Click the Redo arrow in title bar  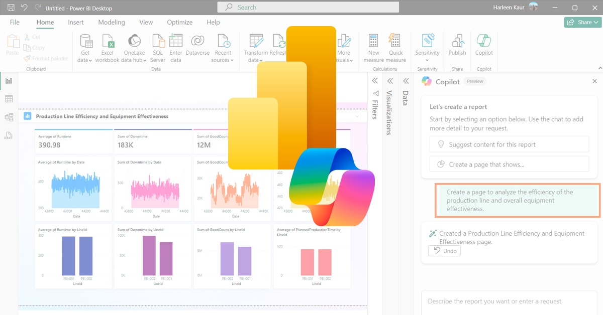[37, 8]
